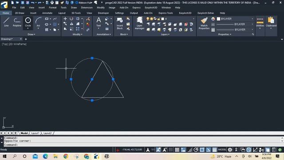The height and width of the screenshot is (160, 284).
Task: Click the Undo arrow icon
Action: click(32, 3)
